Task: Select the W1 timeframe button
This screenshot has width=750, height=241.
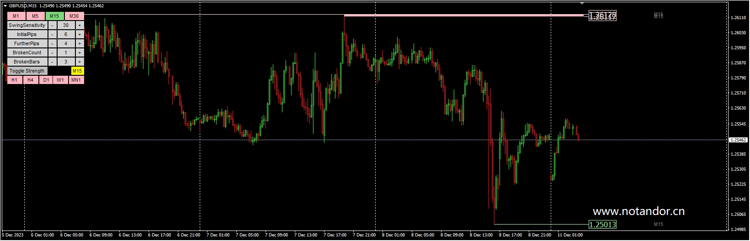Action: (60, 80)
